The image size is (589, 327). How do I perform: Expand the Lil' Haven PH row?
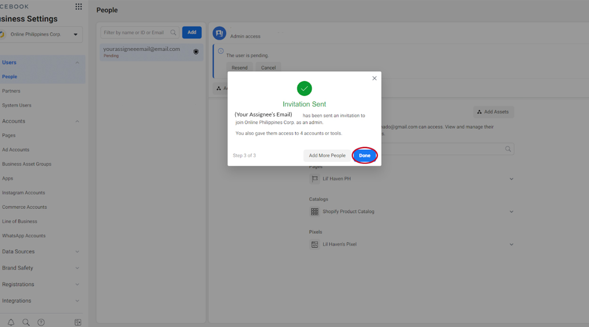click(x=511, y=179)
